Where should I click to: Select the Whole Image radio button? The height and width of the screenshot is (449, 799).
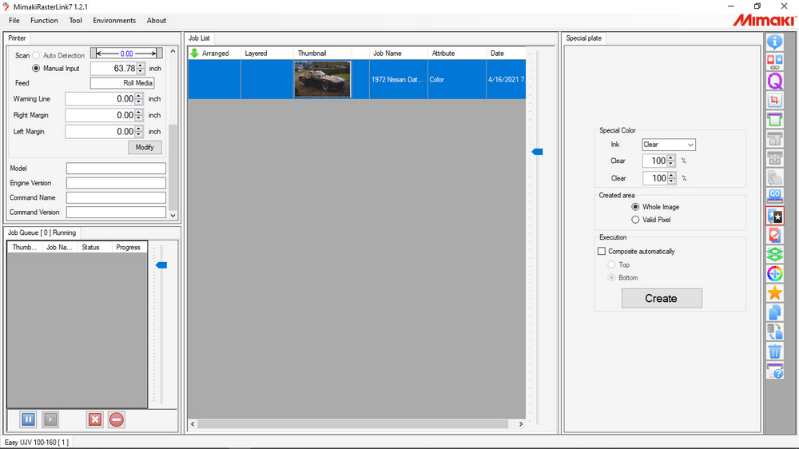coord(635,207)
